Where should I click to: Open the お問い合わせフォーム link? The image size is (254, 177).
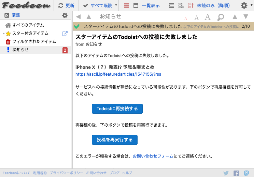153,156
